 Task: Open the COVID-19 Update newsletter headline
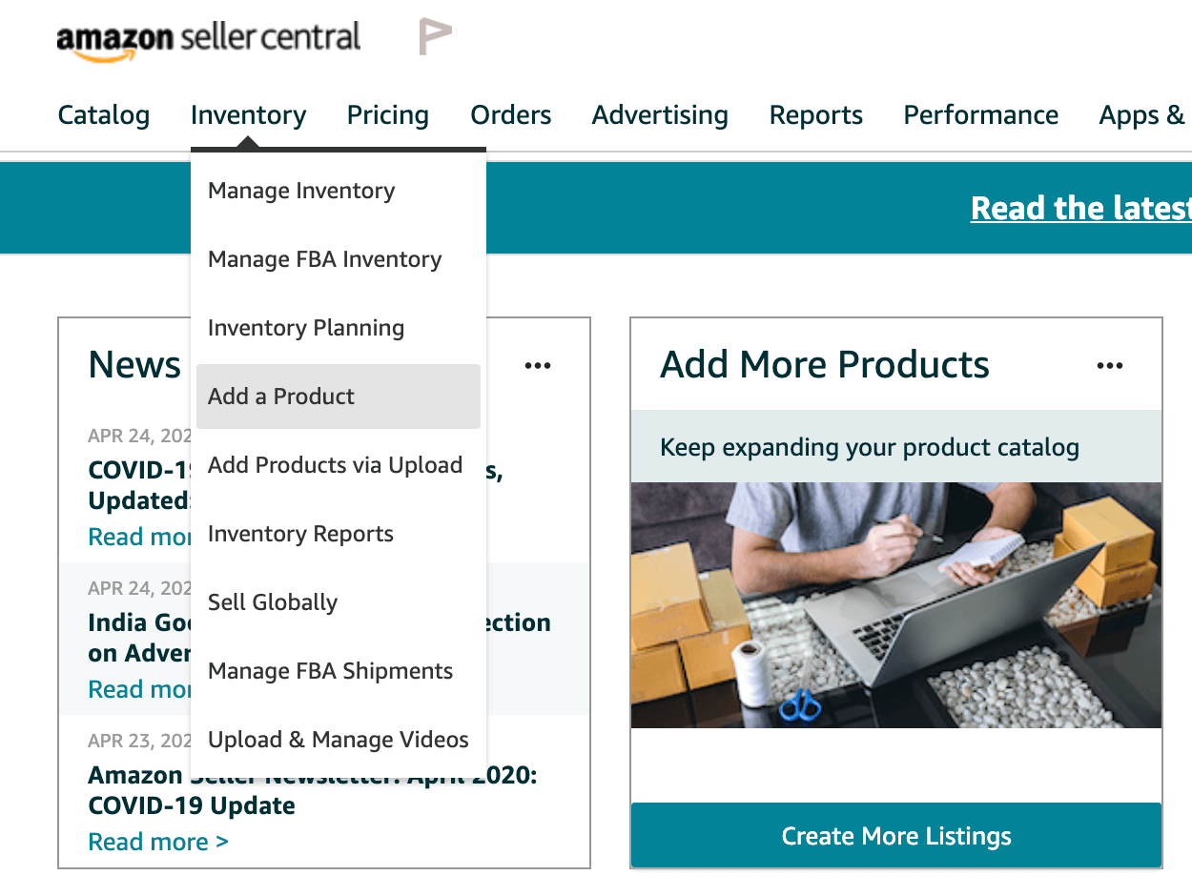tap(313, 790)
